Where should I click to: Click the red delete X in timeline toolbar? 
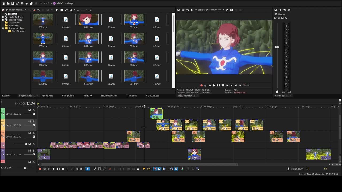[110, 169]
